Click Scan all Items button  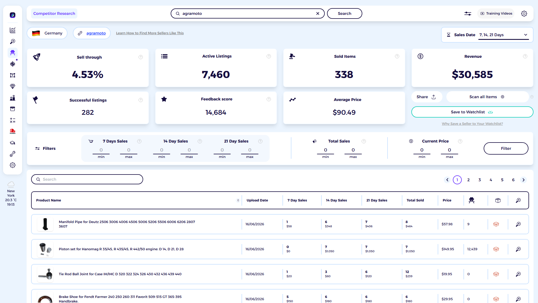[x=487, y=97]
